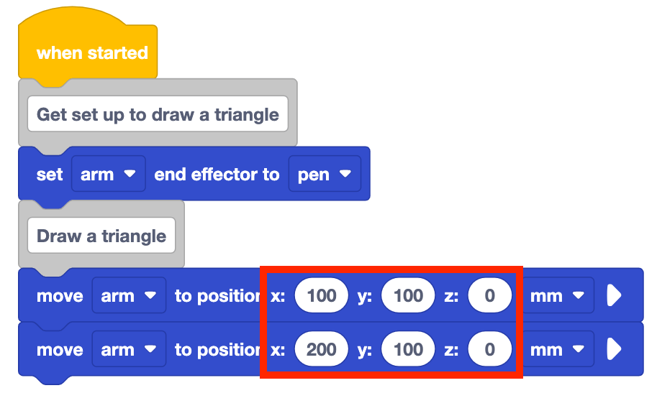Click the "Get set up to draw a triangle" comment
This screenshot has height=411, width=657.
(158, 115)
